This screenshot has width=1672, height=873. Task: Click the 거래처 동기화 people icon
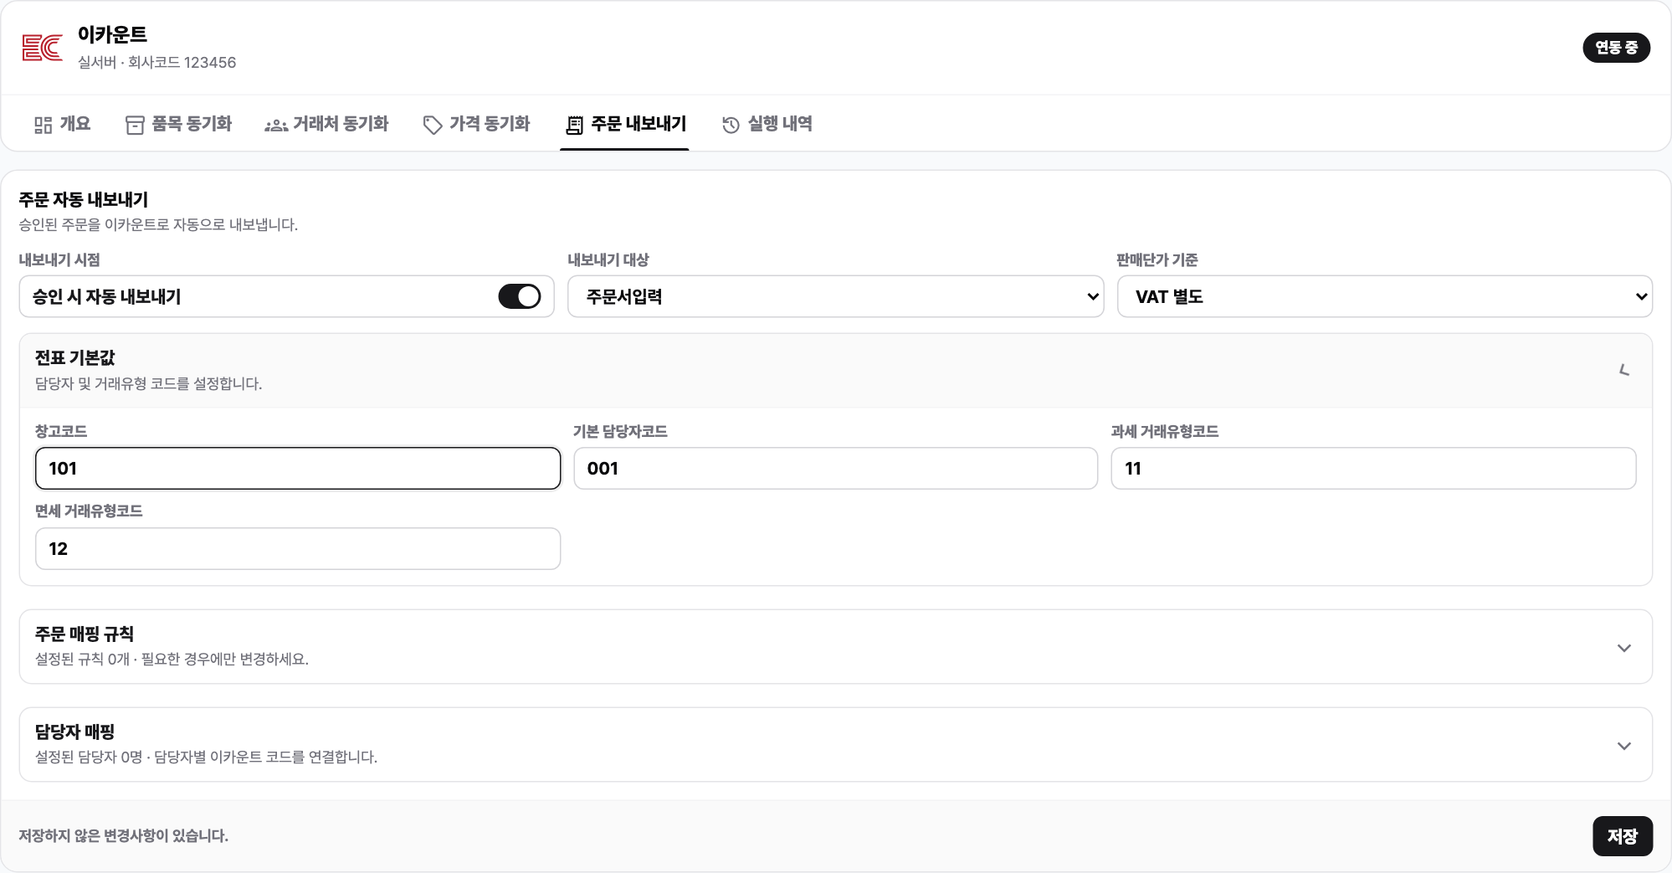tap(276, 125)
